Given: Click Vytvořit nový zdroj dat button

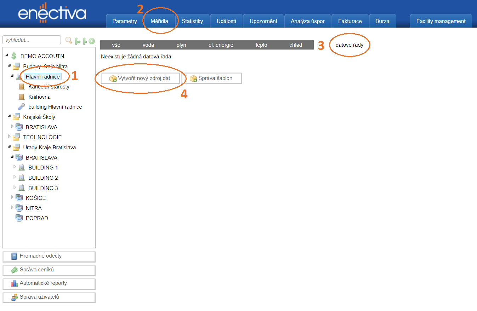Looking at the screenshot, I should pyautogui.click(x=140, y=78).
